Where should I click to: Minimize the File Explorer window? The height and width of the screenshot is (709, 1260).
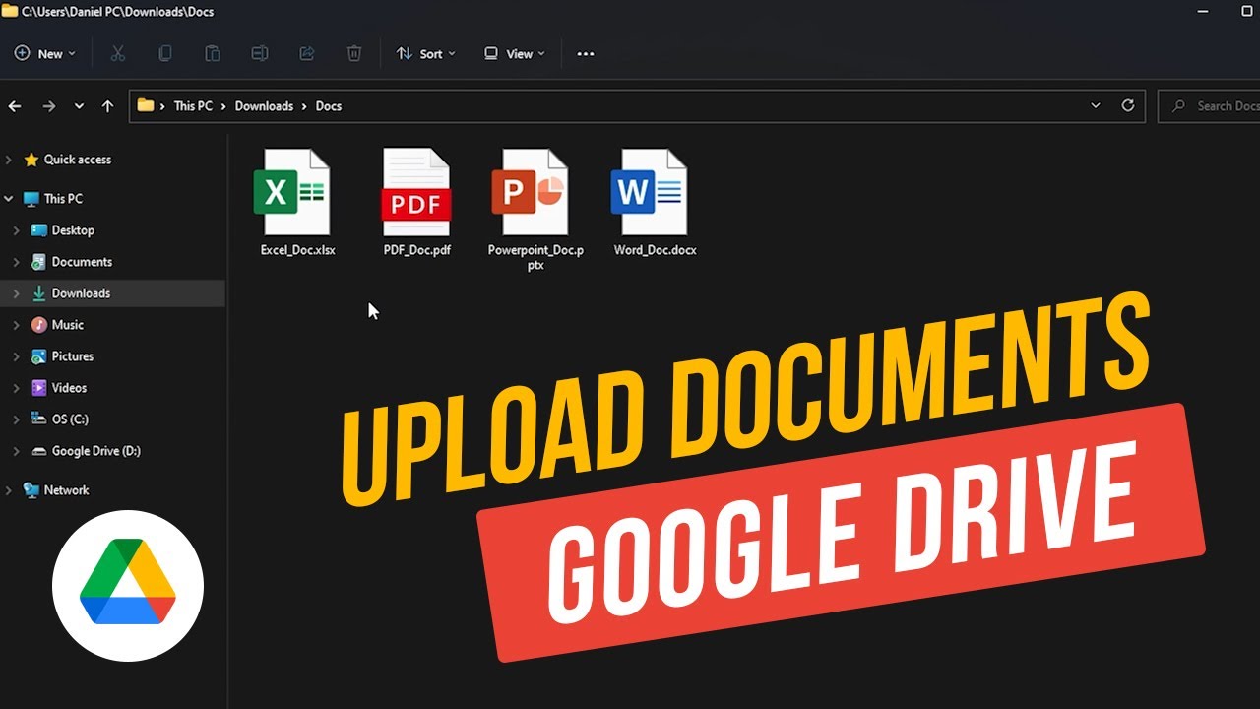(1203, 11)
